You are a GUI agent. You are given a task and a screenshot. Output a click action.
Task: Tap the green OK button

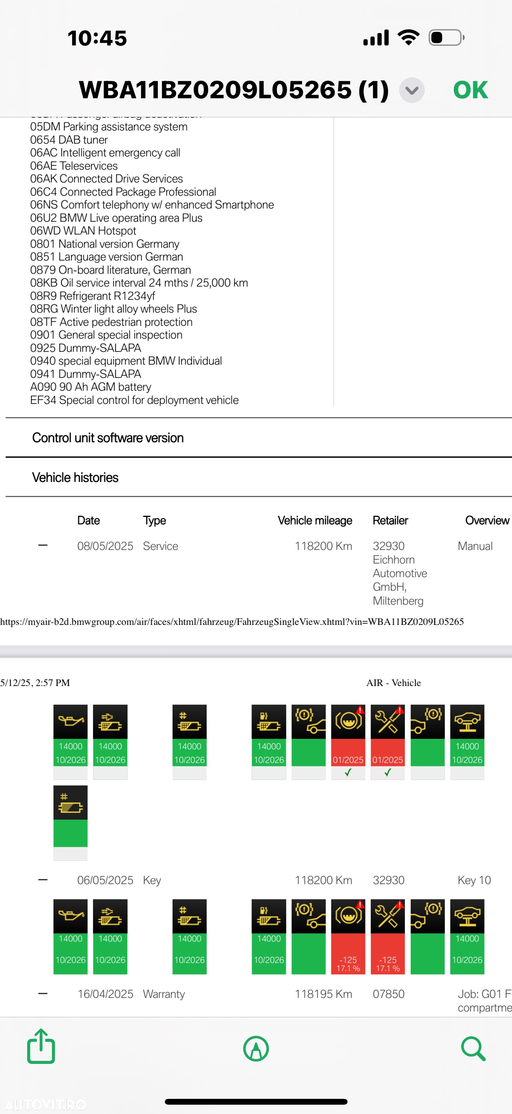(x=470, y=90)
